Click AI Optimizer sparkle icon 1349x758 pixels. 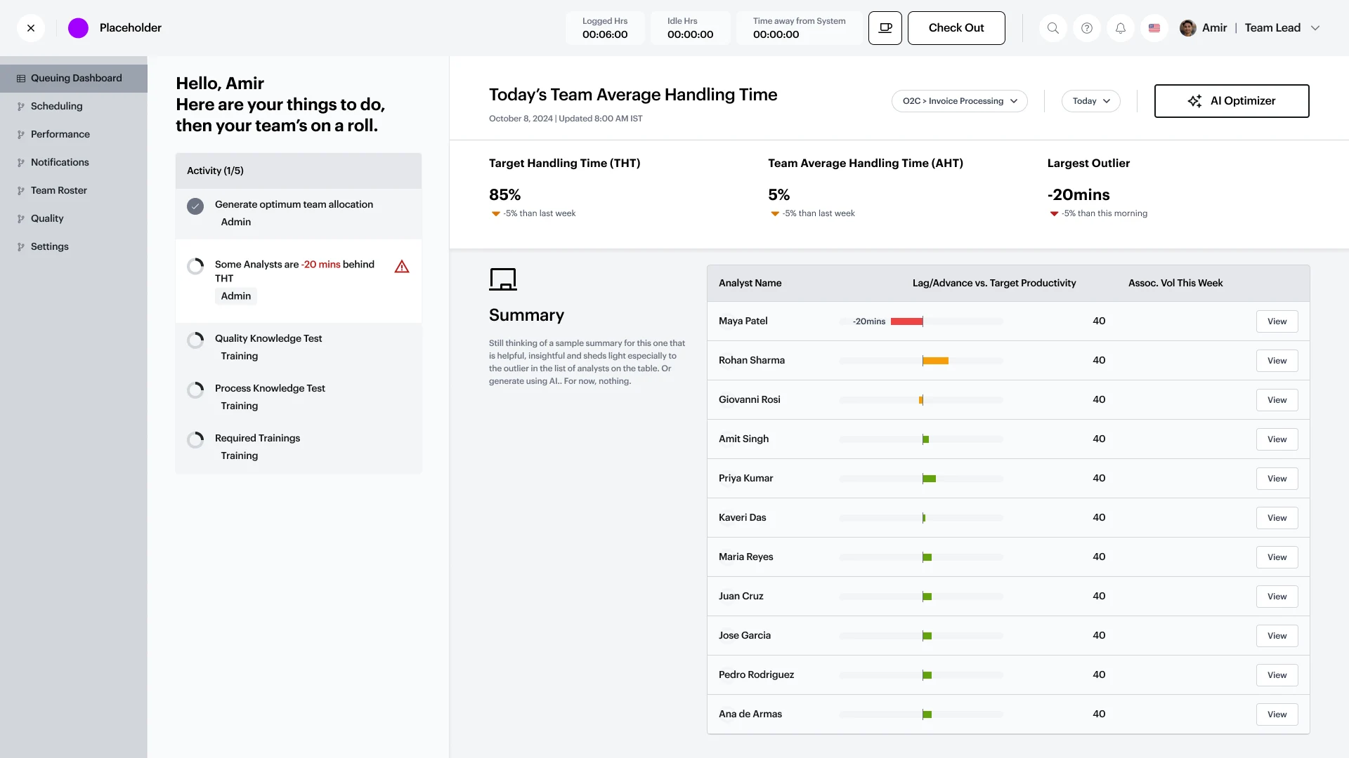coord(1194,101)
